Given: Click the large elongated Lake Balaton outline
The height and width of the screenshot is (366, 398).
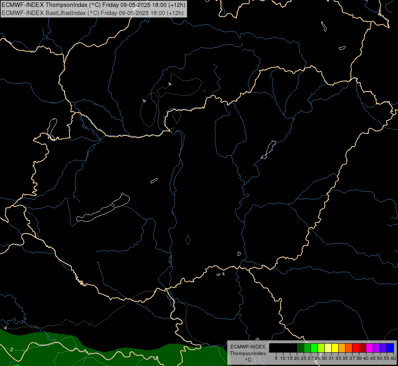Looking at the screenshot, I should click(103, 208).
